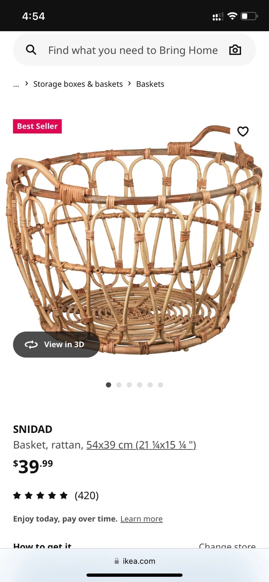Viewport: 269px width, 582px height.
Task: Go to the Baskets breadcrumb
Action: tap(150, 84)
